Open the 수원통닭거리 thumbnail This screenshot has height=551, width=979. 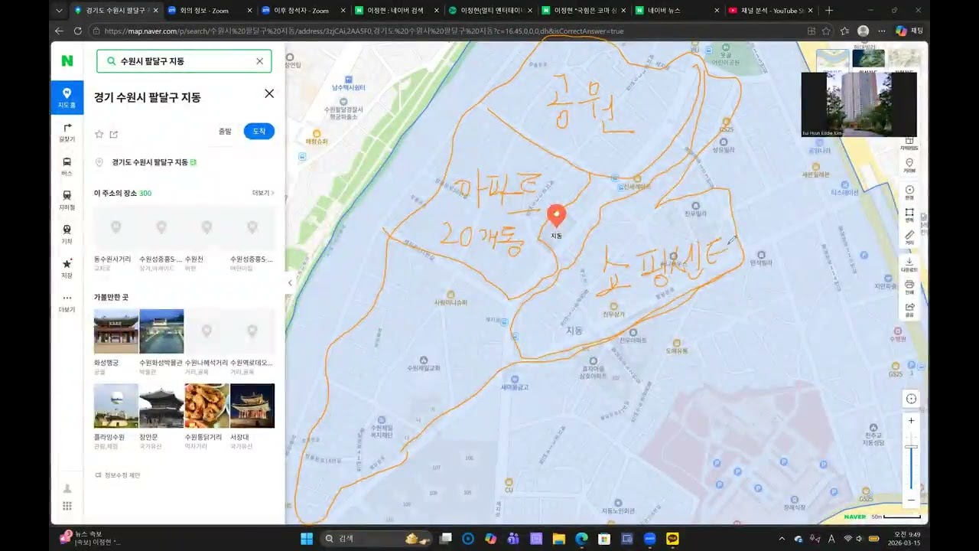[207, 406]
